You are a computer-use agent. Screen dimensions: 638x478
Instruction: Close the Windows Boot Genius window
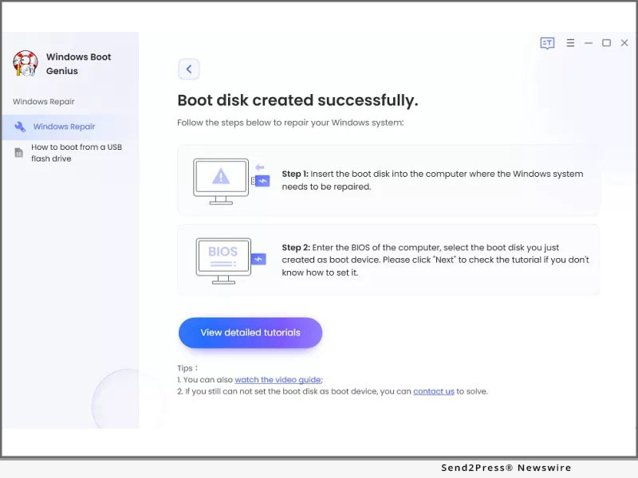[x=624, y=43]
